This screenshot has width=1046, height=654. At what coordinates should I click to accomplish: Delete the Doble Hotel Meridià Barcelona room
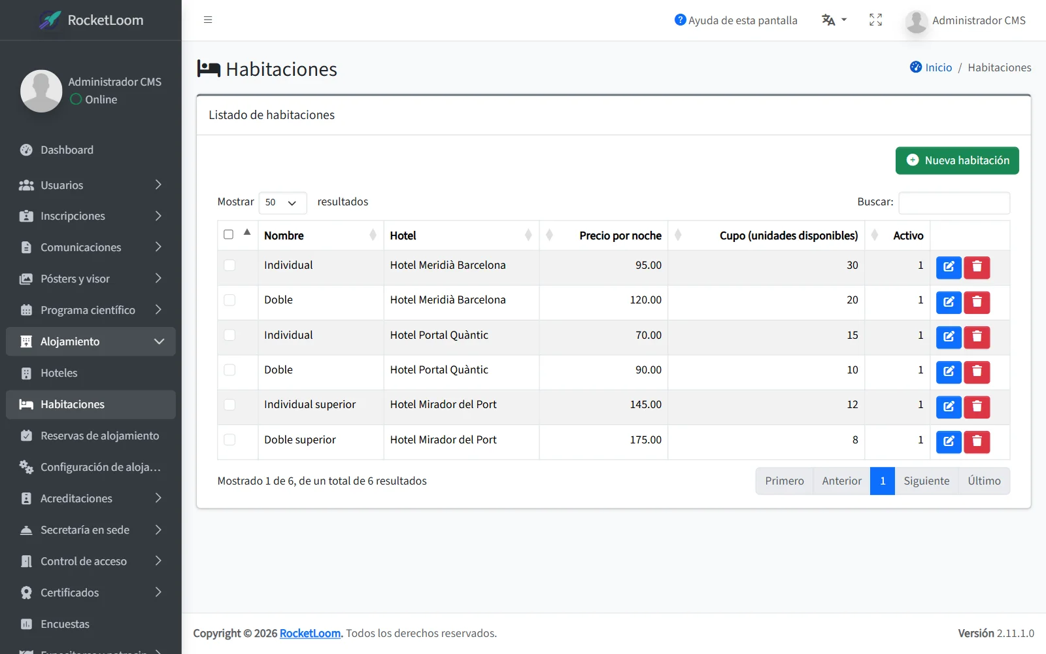[x=977, y=302]
